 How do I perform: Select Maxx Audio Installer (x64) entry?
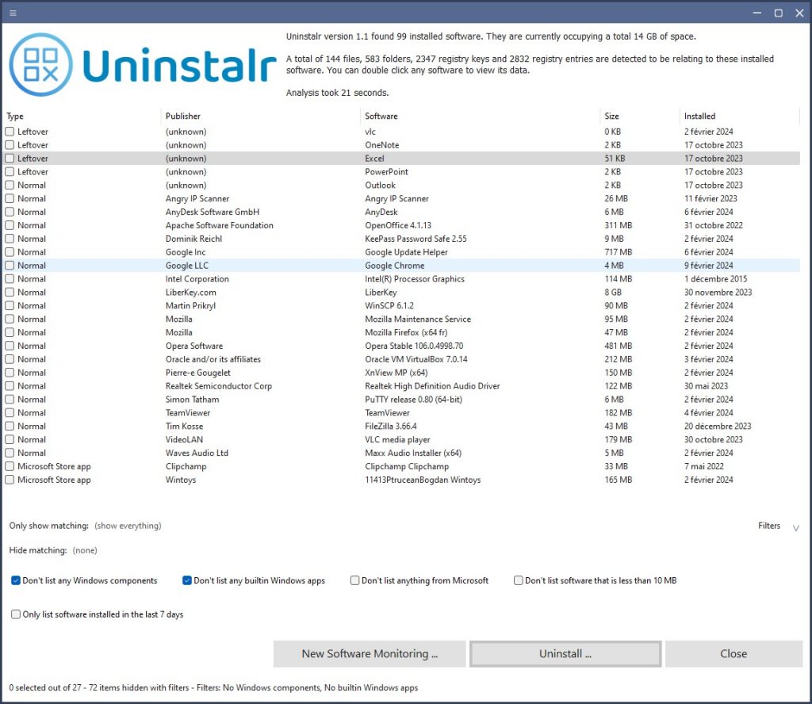pos(402,453)
